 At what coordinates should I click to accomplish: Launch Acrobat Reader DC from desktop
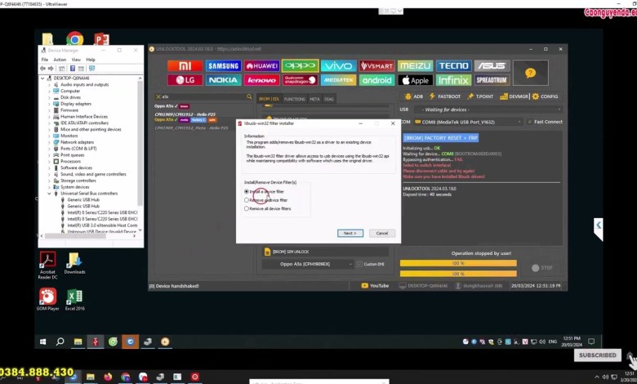[47, 263]
